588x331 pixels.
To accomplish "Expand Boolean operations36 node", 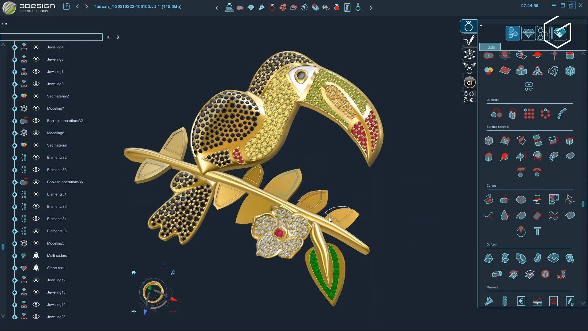I will coord(15,182).
